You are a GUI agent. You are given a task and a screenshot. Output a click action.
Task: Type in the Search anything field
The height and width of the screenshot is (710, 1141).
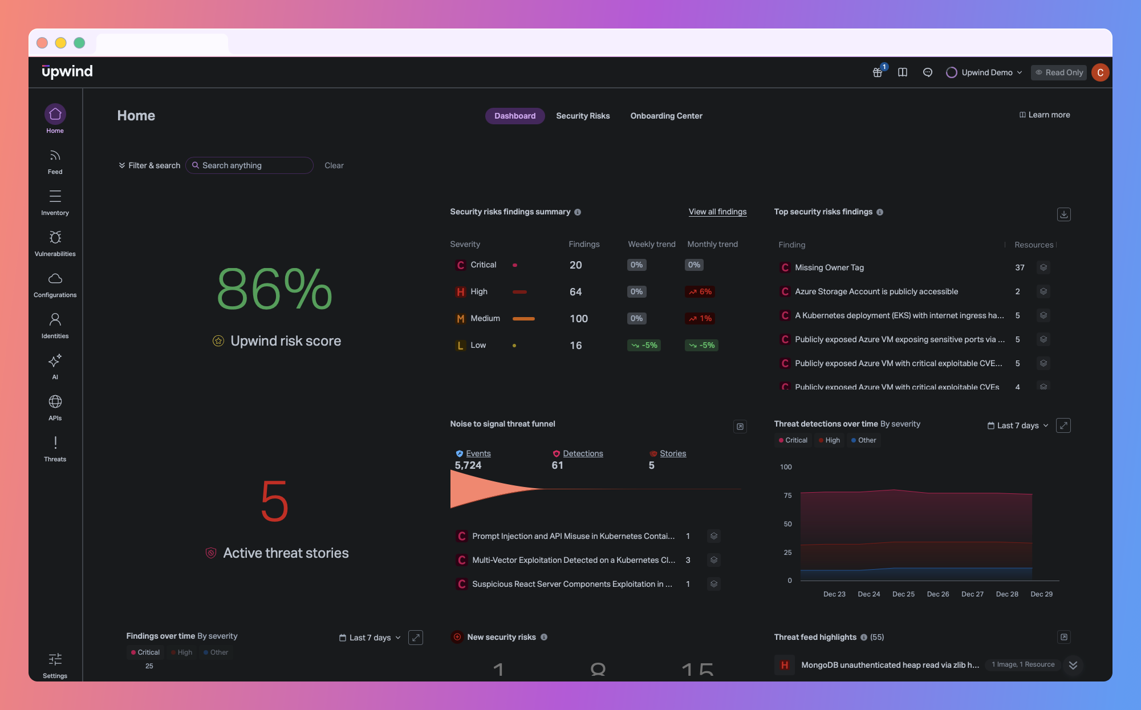point(249,165)
